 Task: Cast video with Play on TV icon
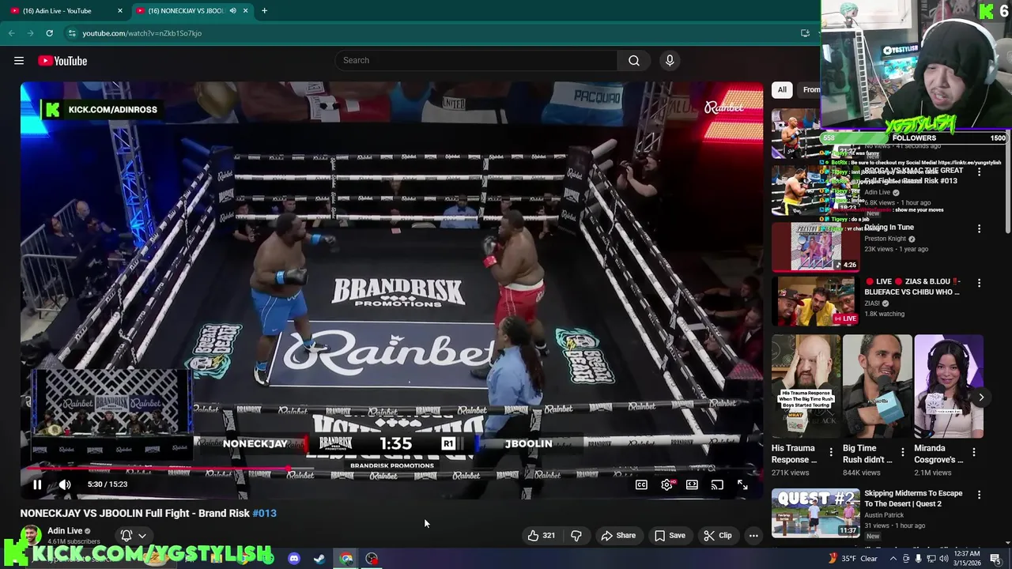[717, 484]
